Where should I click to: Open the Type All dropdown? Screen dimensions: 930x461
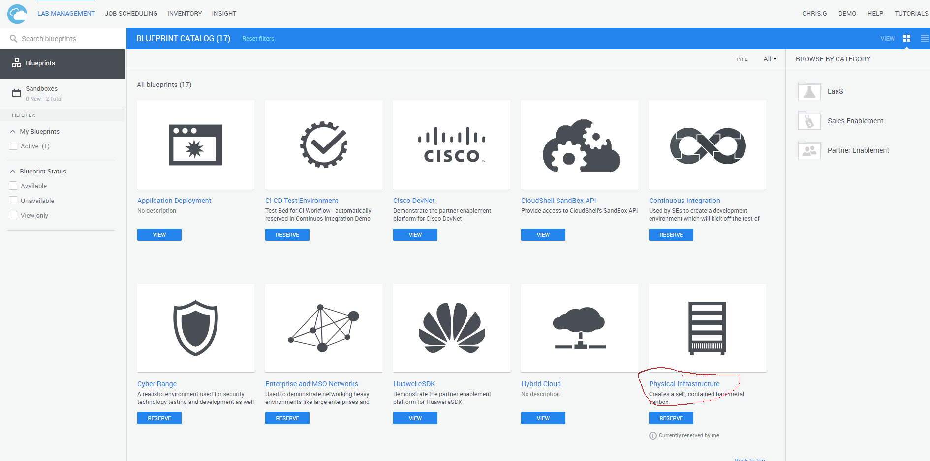click(770, 59)
